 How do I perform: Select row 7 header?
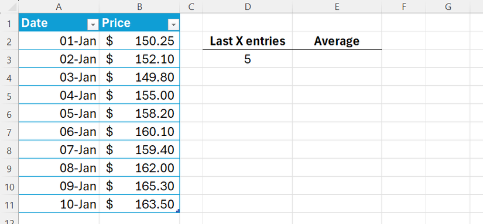[9, 131]
